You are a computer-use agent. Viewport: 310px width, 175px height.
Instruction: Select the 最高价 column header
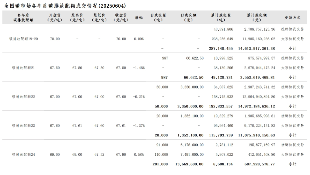(77, 17)
